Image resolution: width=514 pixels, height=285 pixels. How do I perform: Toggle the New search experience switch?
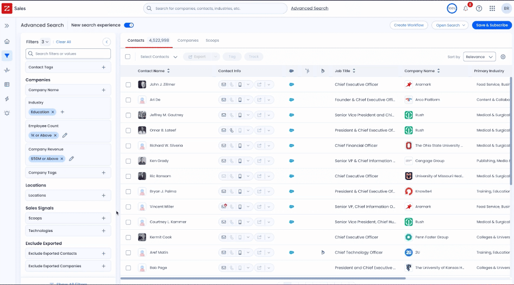pyautogui.click(x=129, y=25)
